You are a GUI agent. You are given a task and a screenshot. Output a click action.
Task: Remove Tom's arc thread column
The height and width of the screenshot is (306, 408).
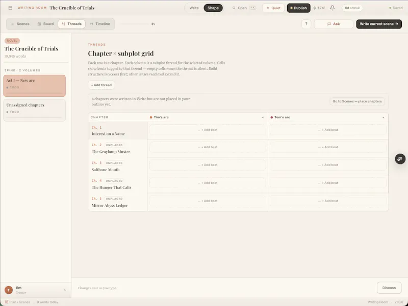pyautogui.click(x=383, y=118)
